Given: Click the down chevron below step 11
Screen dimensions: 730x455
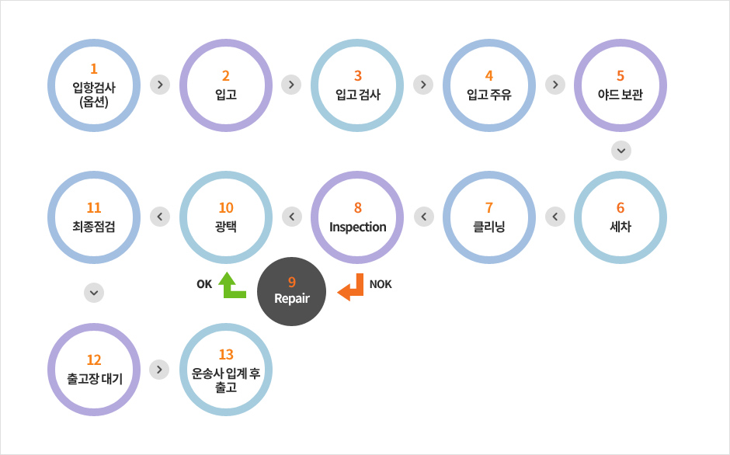Looking at the screenshot, I should pos(94,293).
